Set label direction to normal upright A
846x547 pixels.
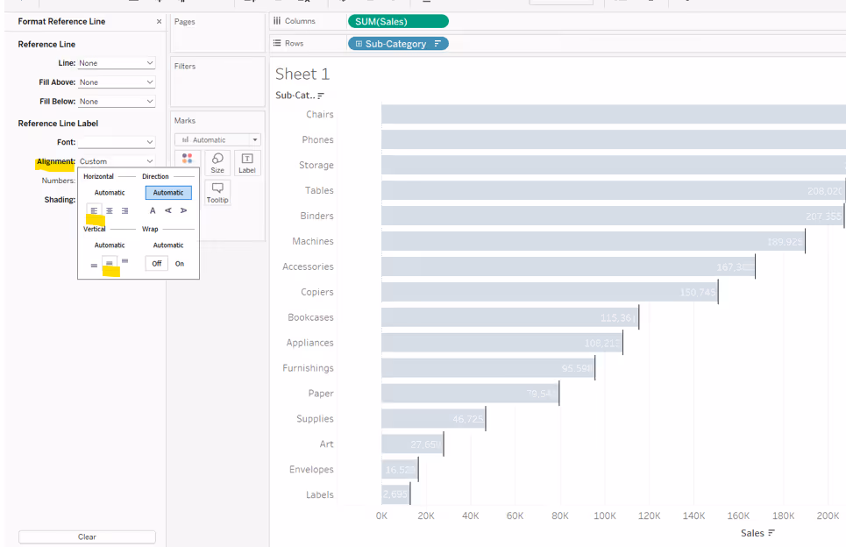(x=153, y=211)
